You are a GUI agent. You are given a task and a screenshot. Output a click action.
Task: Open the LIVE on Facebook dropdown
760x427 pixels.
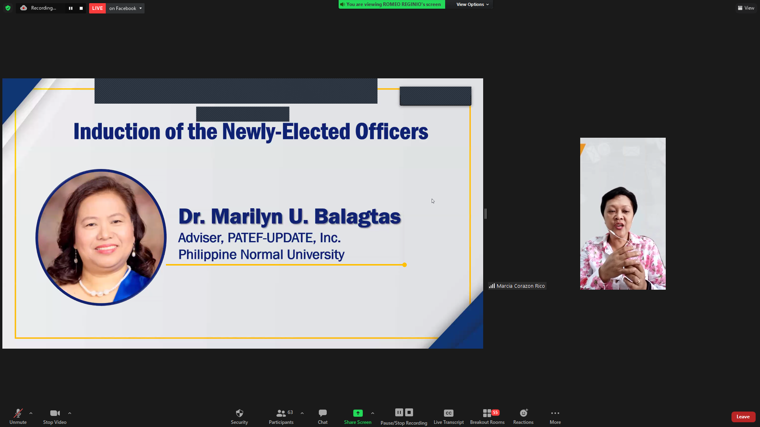coord(125,8)
